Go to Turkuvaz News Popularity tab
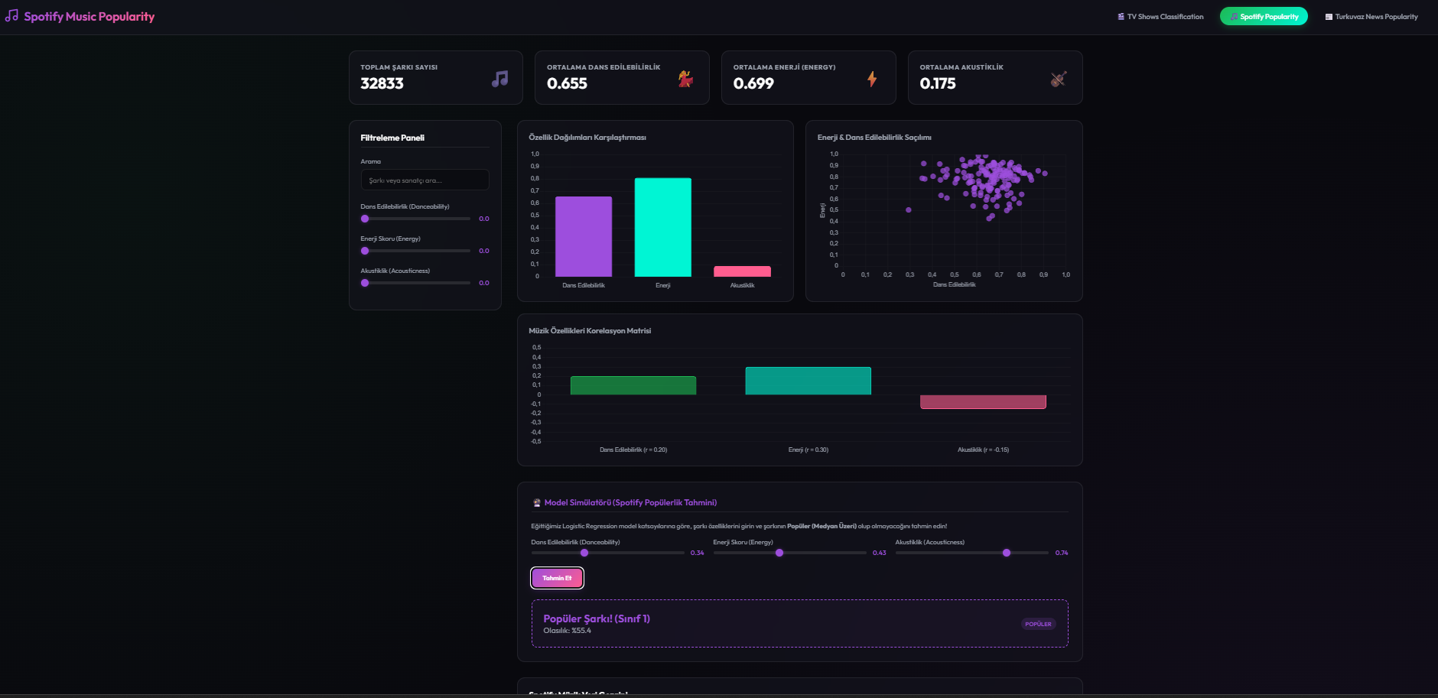The height and width of the screenshot is (698, 1438). 1371,17
